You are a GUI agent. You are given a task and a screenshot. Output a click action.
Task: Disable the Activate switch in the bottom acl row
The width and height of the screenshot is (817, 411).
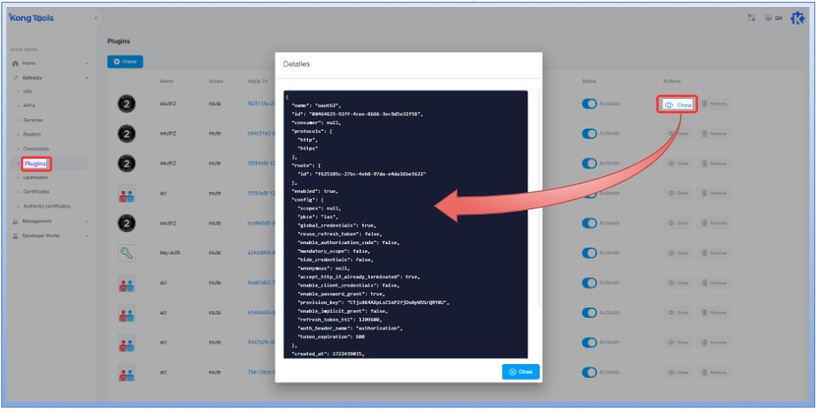590,372
